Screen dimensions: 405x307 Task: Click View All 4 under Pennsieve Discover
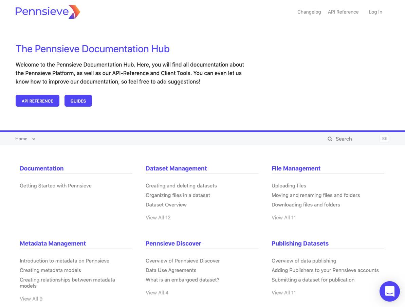pyautogui.click(x=157, y=293)
